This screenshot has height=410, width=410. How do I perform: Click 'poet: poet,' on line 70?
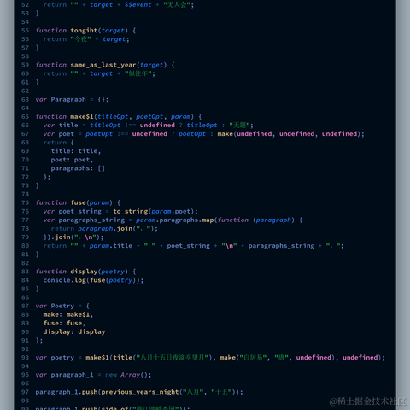pos(72,160)
